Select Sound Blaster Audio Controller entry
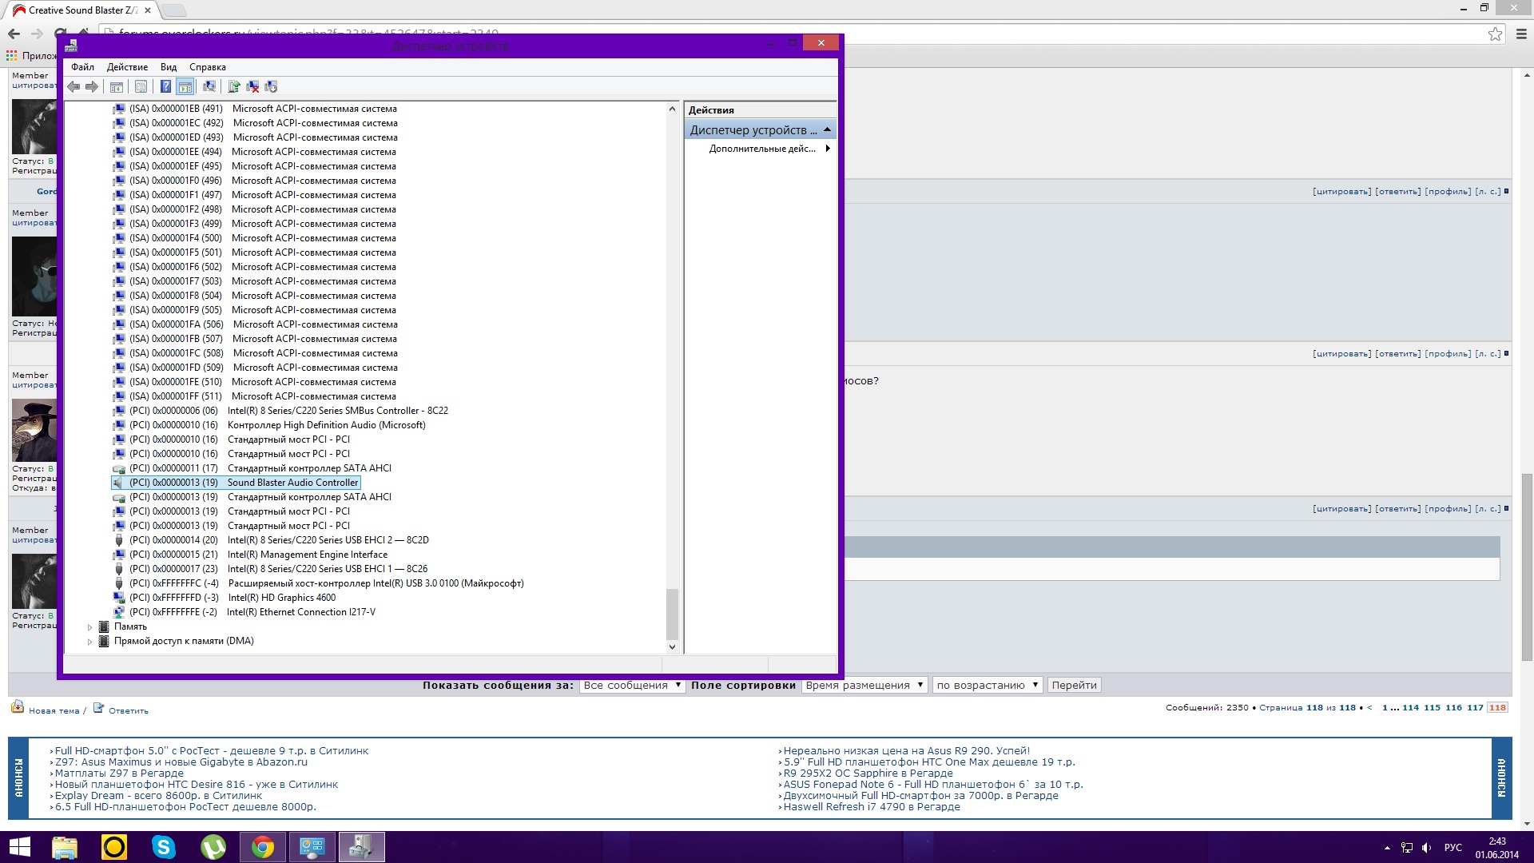This screenshot has height=863, width=1534. pos(292,483)
